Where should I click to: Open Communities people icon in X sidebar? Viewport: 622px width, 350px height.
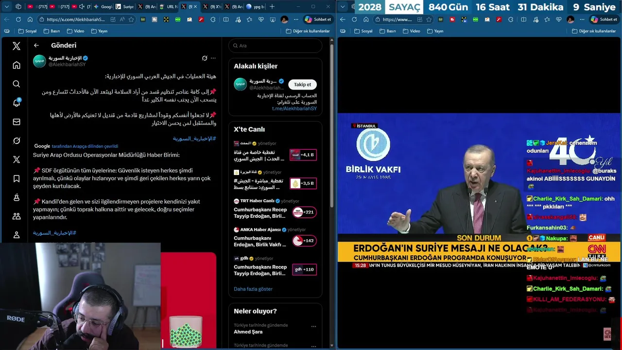[17, 216]
